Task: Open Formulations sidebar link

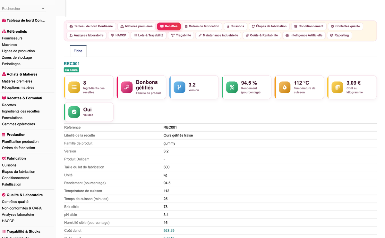Action: 12,118
